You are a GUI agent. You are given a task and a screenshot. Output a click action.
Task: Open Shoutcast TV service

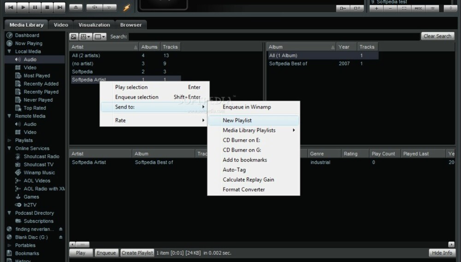(x=39, y=165)
